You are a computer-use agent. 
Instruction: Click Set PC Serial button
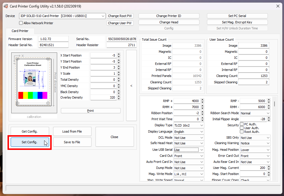point(237,16)
